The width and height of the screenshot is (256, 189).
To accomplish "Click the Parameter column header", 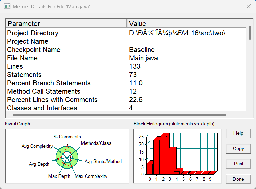I will click(66, 24).
